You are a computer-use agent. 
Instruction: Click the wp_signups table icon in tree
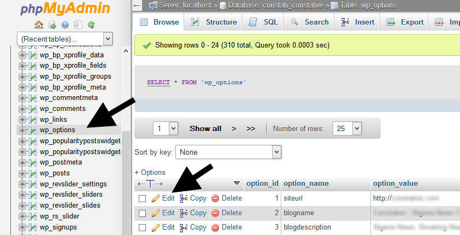click(x=32, y=227)
